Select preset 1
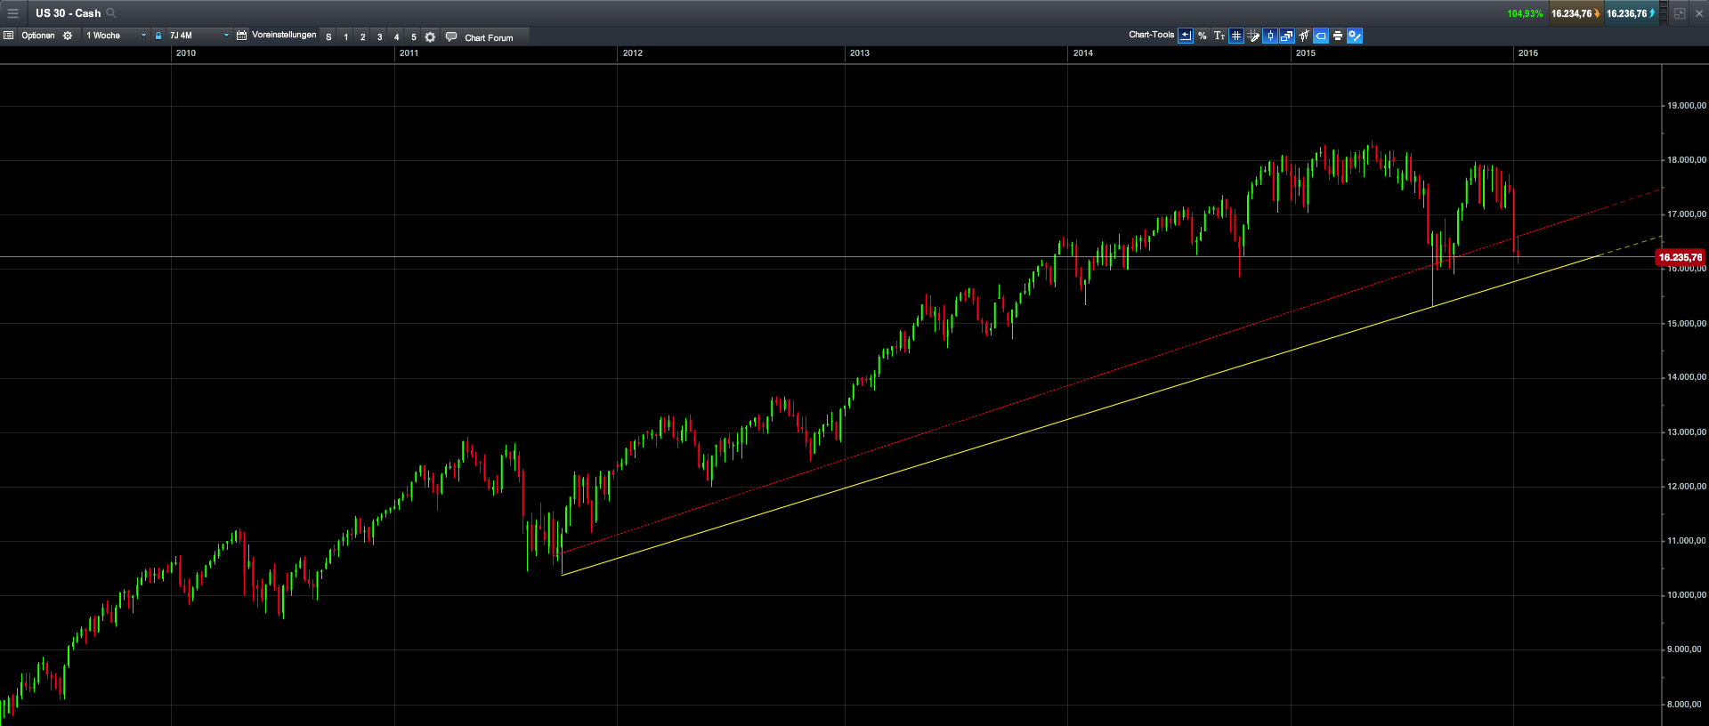Screen dimensions: 1709x726 [x=345, y=37]
